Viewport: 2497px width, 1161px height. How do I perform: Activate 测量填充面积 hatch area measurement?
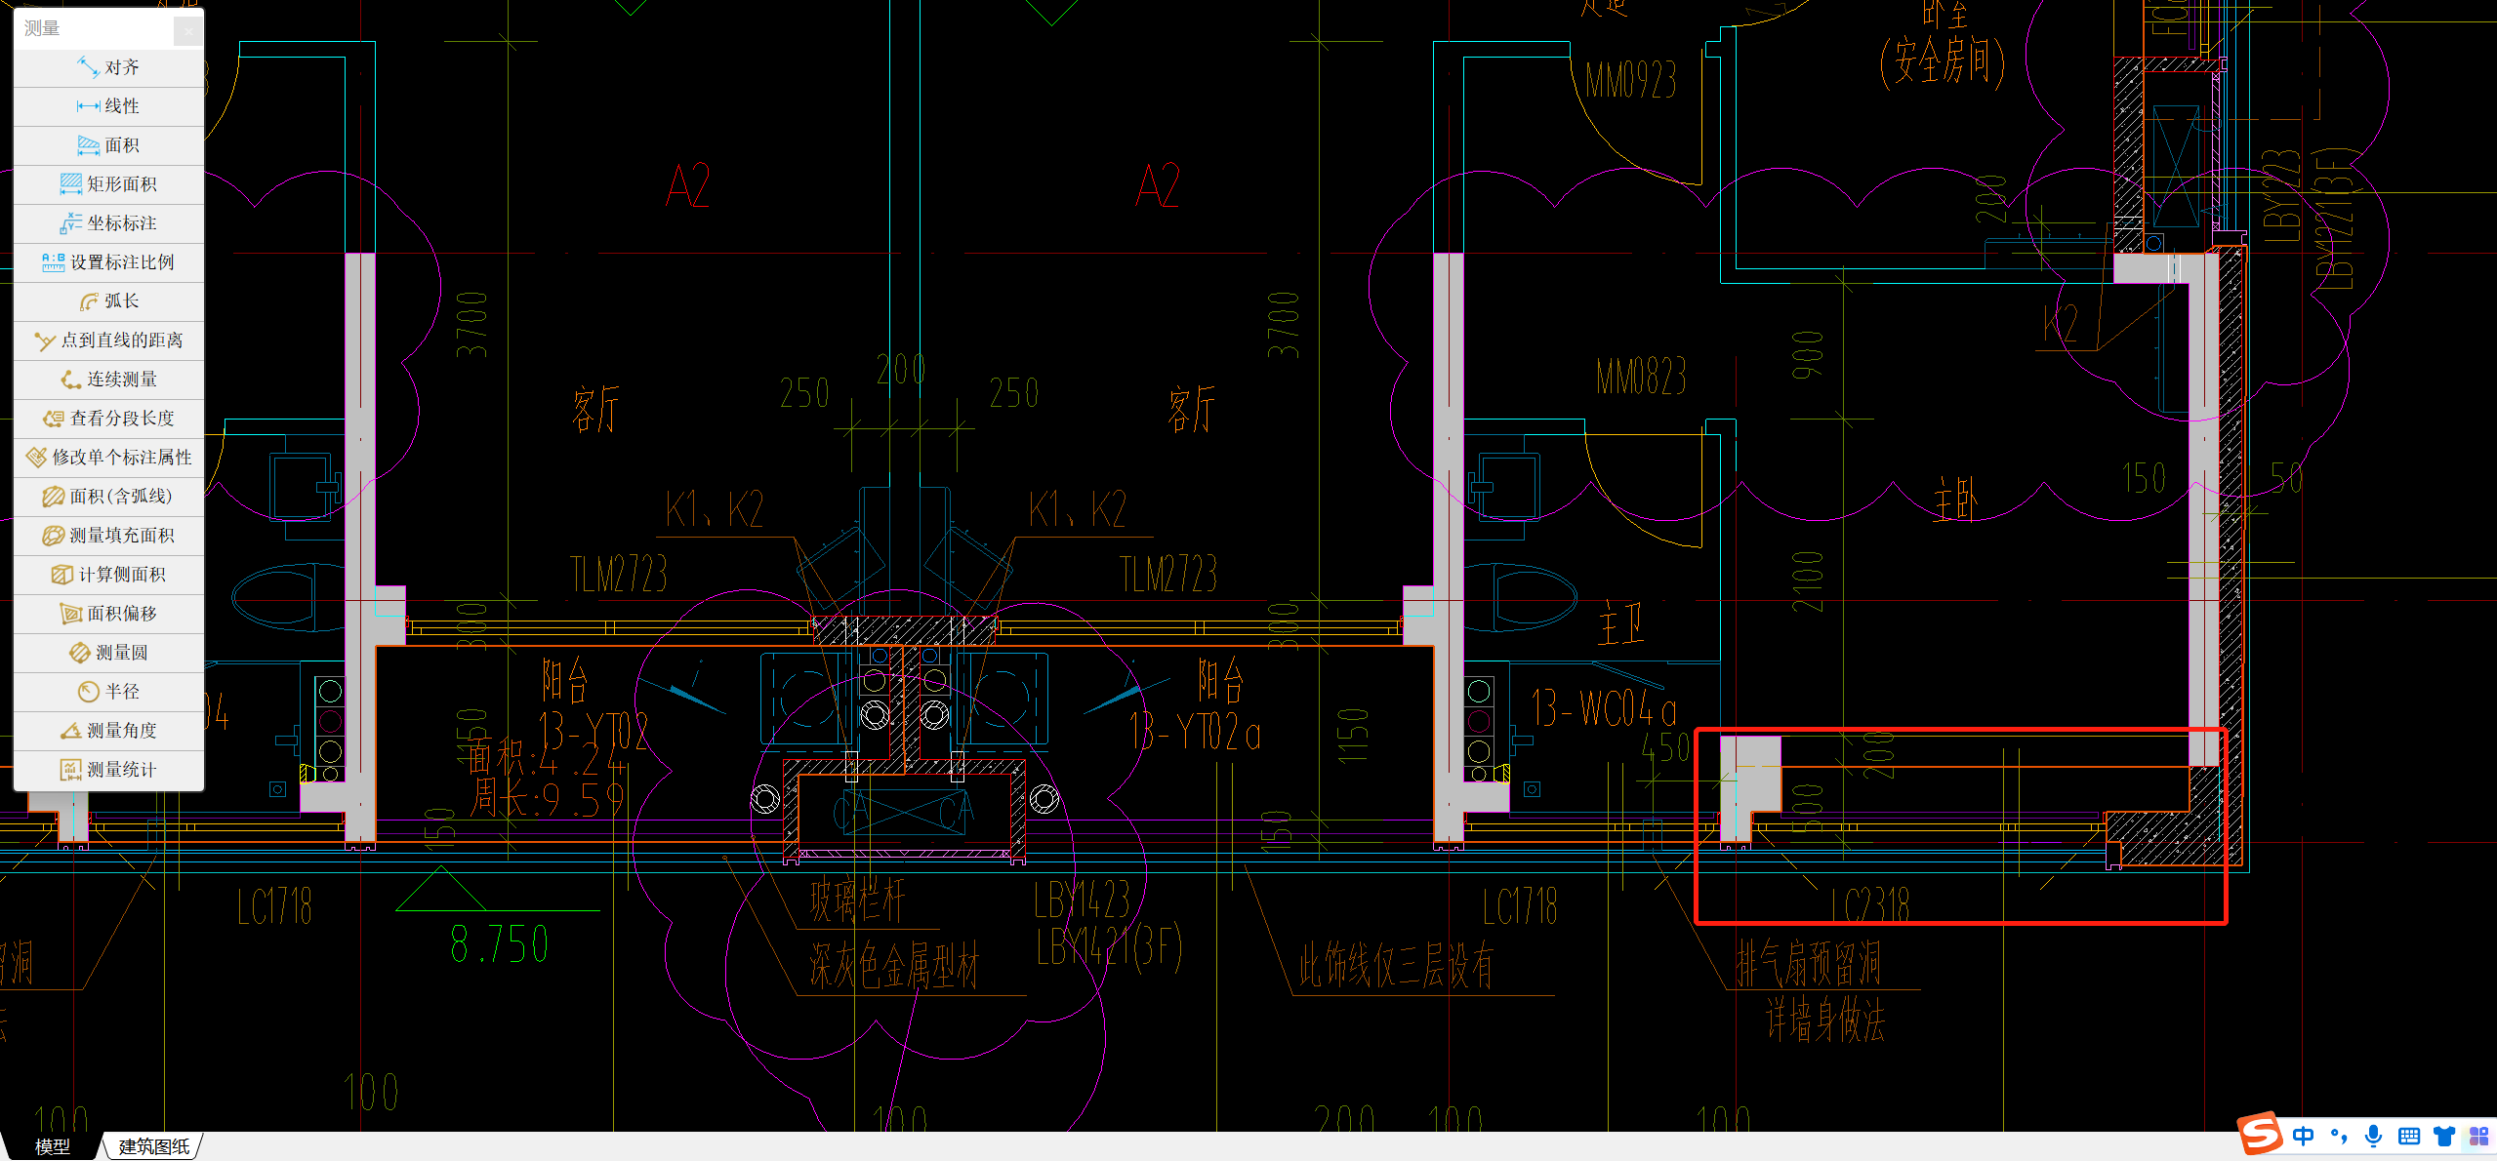pyautogui.click(x=108, y=536)
